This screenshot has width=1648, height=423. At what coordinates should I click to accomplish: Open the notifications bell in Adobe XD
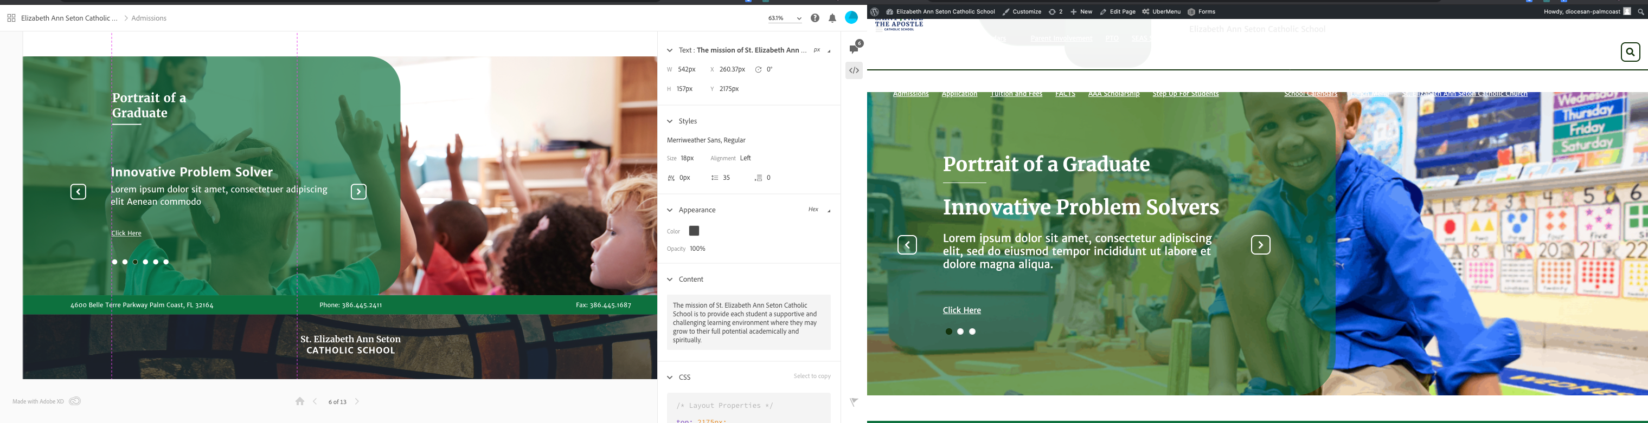(x=832, y=18)
